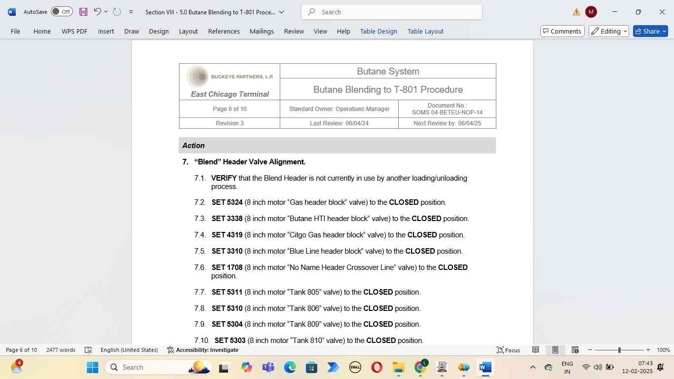Show hidden system tray icons chevron
This screenshot has width=674, height=379.
click(532, 367)
